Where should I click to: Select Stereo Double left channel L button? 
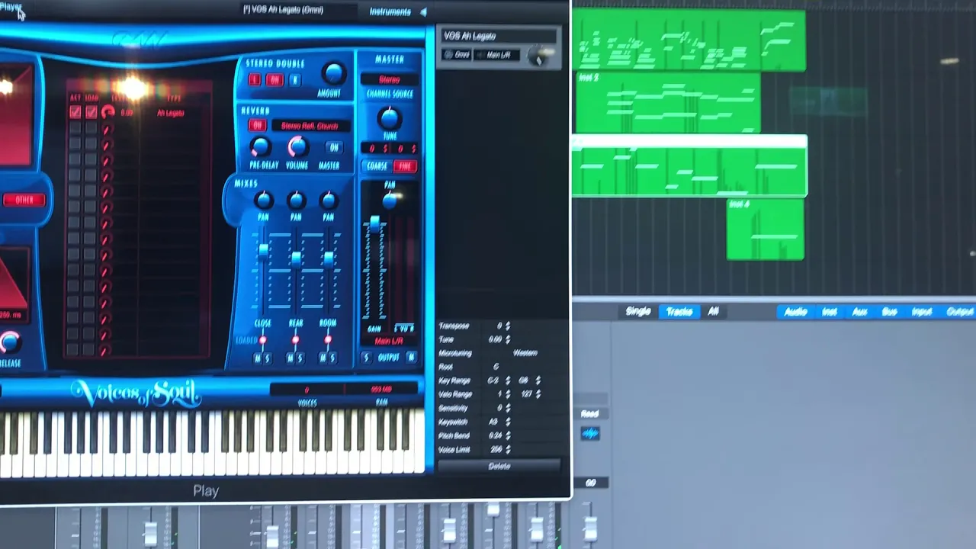[255, 80]
